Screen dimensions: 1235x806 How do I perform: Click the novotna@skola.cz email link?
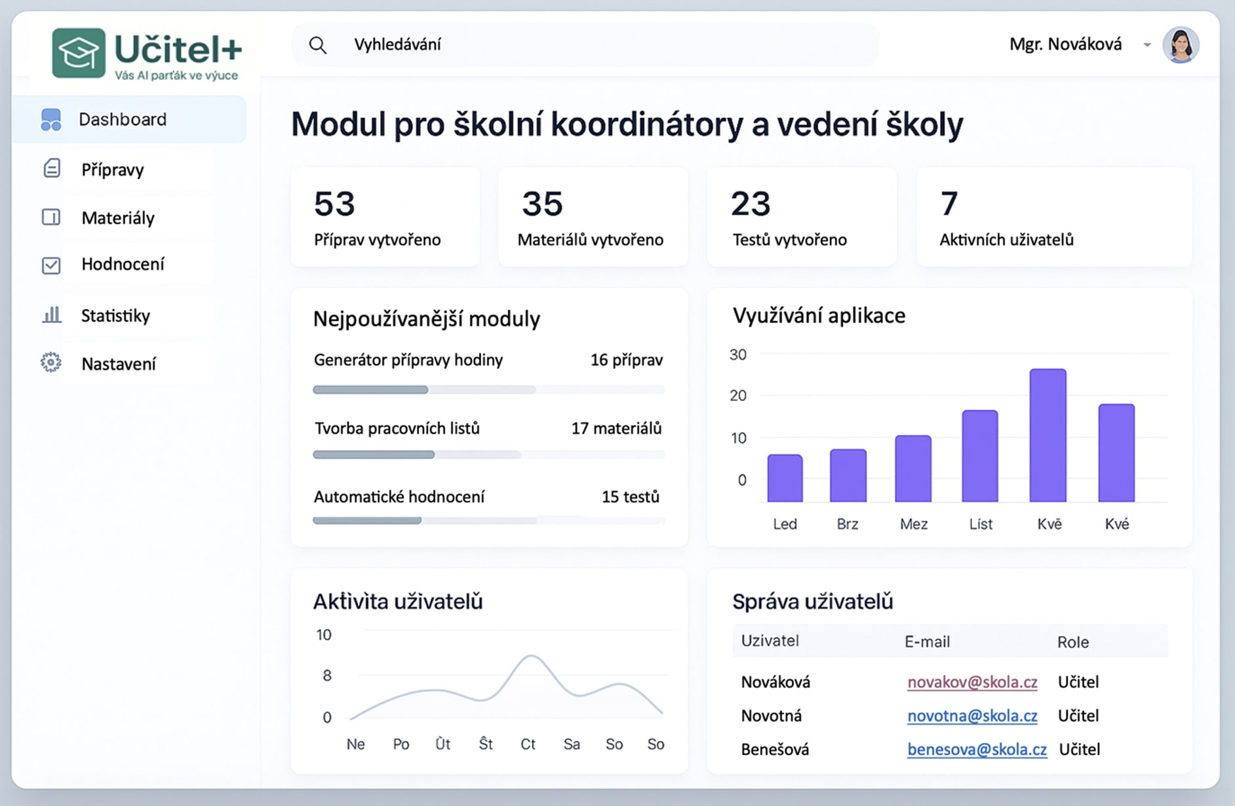(x=972, y=716)
